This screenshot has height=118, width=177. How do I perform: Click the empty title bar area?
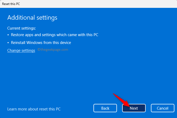tap(91, 4)
